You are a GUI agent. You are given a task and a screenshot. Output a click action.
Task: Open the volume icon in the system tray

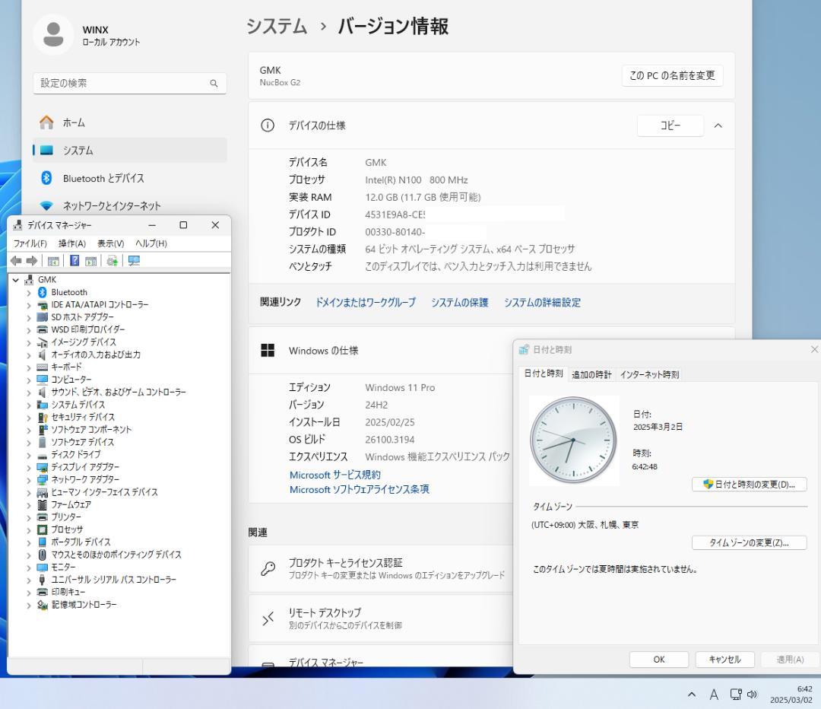coord(753,694)
